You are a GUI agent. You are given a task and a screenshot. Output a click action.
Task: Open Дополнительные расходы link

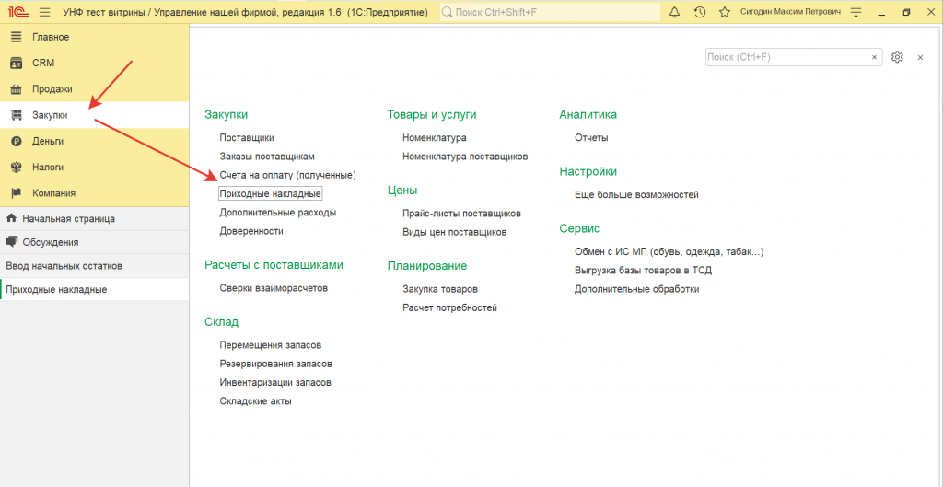(278, 213)
